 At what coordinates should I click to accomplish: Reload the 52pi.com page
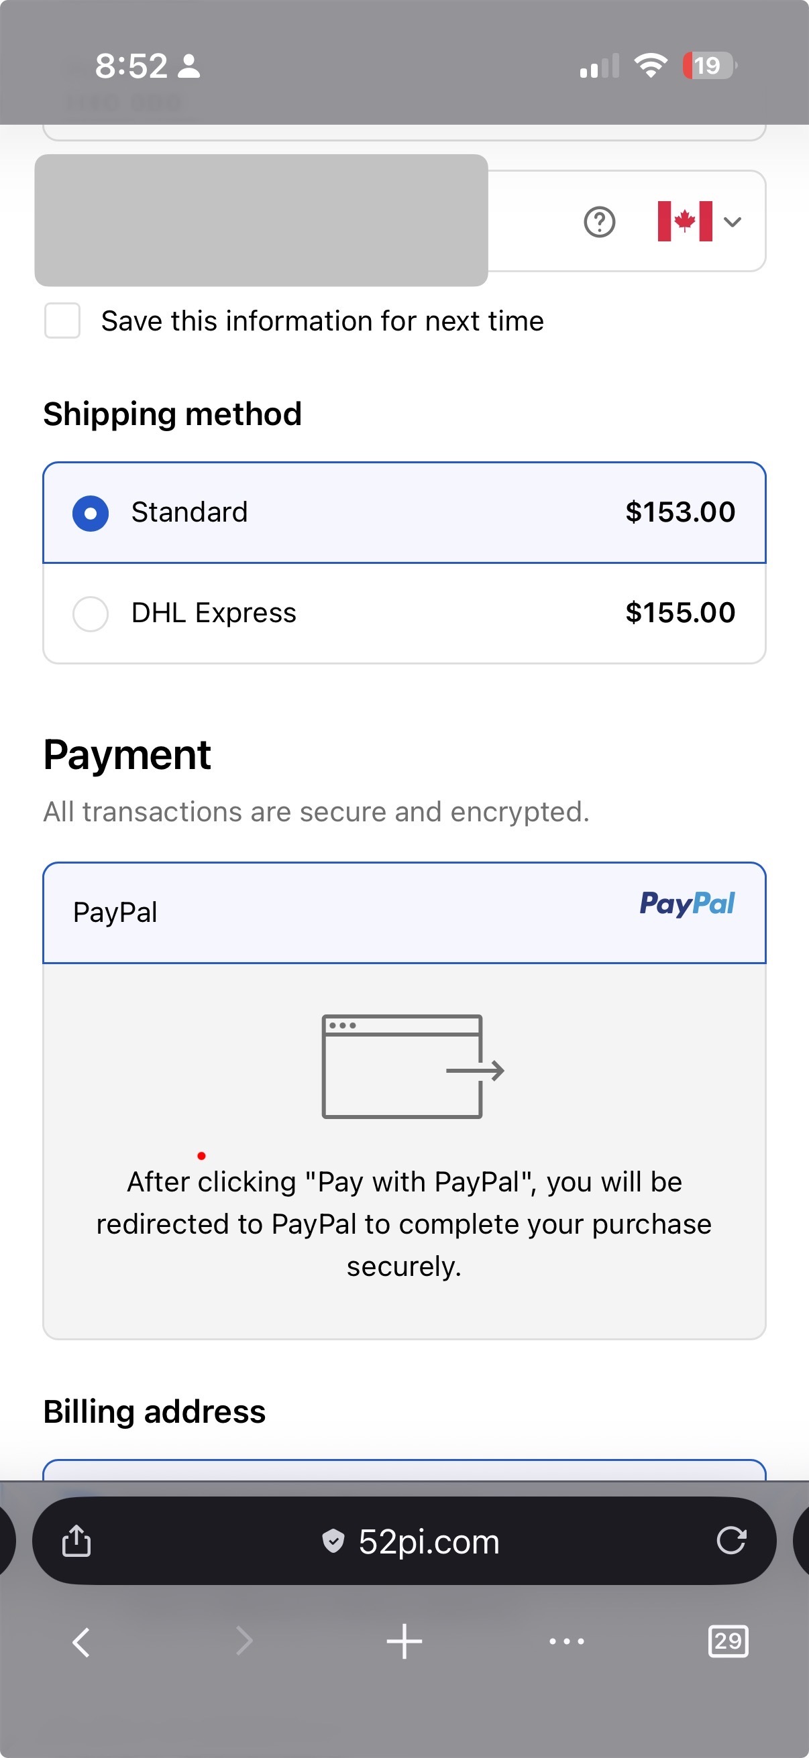click(x=731, y=1540)
